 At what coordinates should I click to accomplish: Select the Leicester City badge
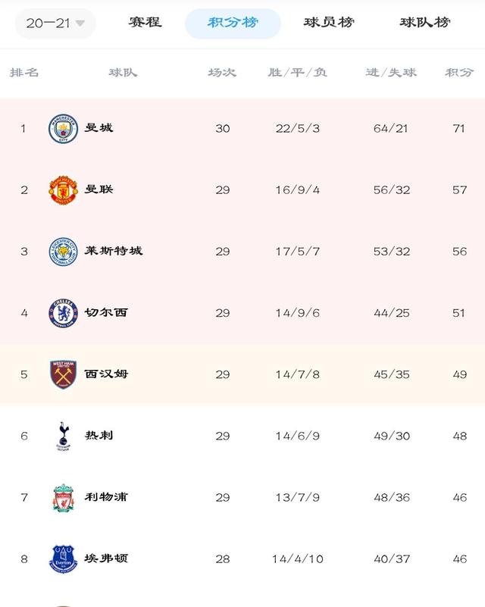coord(63,252)
